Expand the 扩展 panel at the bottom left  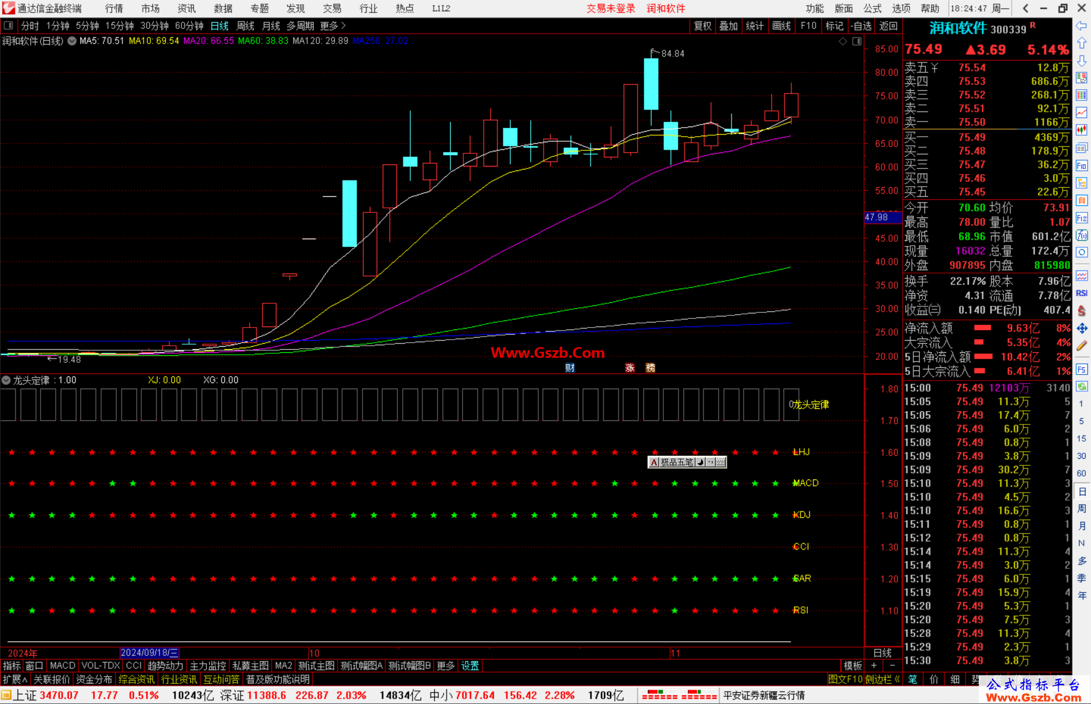pyautogui.click(x=15, y=679)
